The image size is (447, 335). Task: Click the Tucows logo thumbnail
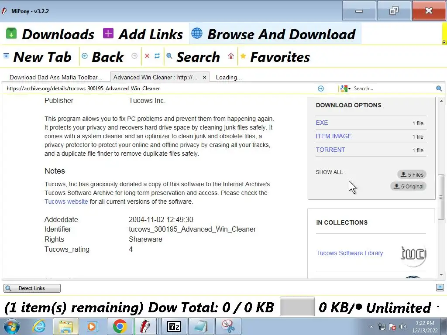point(413,253)
